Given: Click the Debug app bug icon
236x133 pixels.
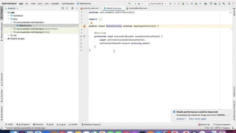Looking at the screenshot, I should [183, 4].
